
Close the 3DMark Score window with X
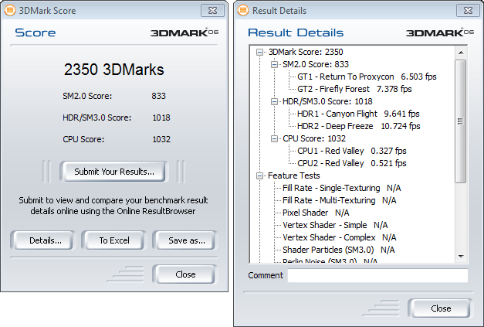coord(212,10)
